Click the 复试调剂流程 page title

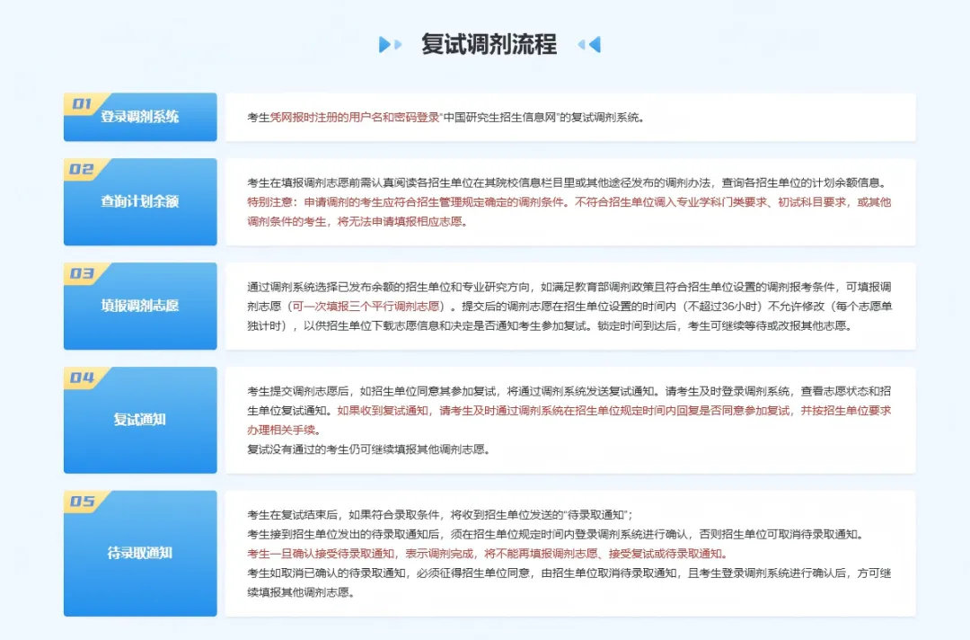coord(489,44)
